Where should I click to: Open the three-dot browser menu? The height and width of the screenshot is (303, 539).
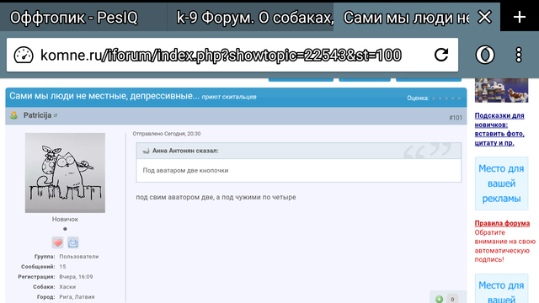(519, 55)
